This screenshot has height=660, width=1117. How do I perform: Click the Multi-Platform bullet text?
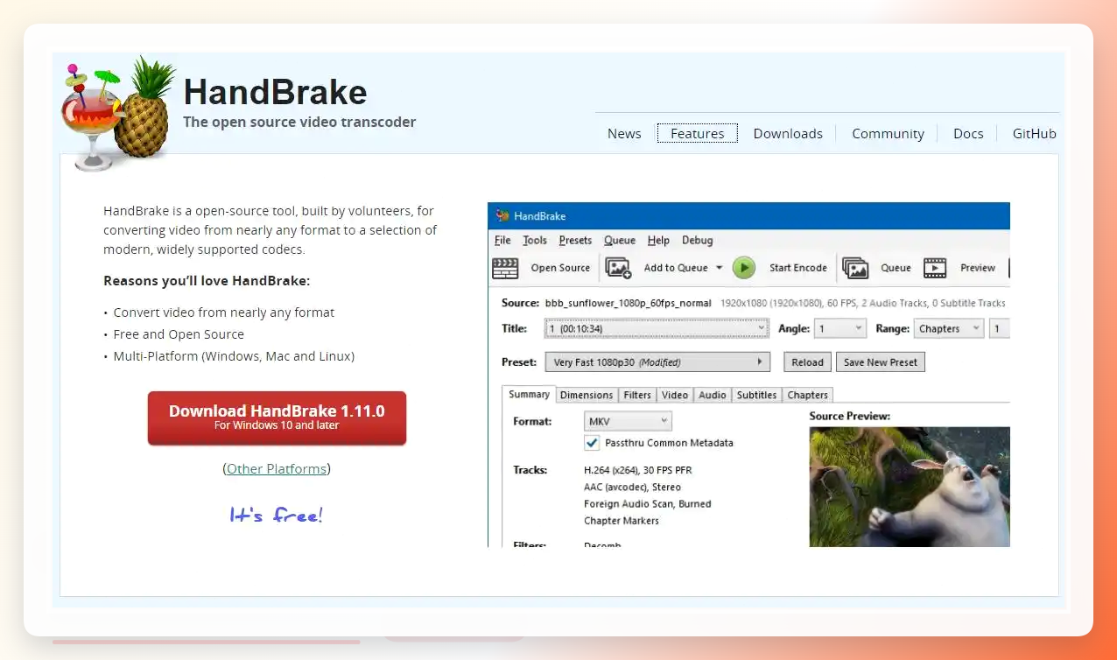[x=234, y=356]
